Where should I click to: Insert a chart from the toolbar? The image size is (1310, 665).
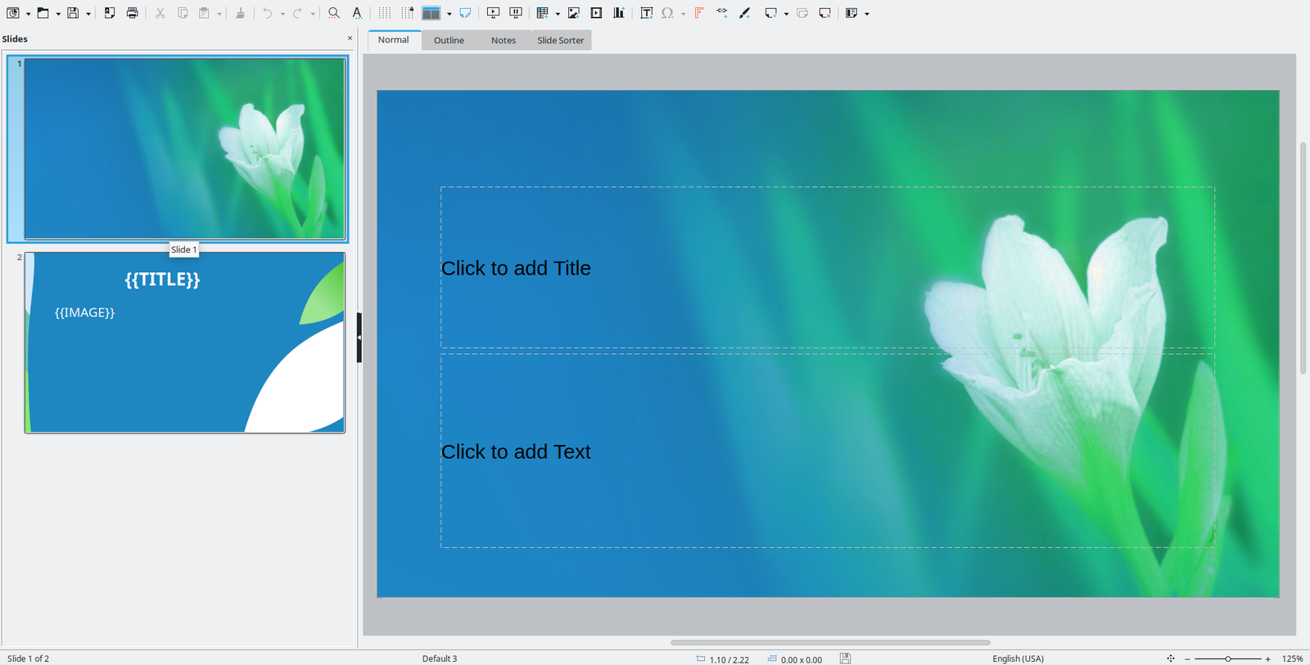(x=619, y=13)
